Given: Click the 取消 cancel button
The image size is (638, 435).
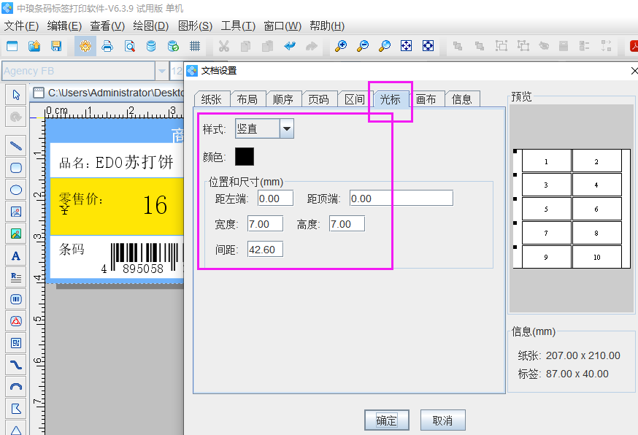Looking at the screenshot, I should click(x=444, y=420).
